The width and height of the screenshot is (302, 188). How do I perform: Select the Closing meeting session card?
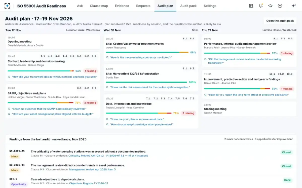click(249, 109)
